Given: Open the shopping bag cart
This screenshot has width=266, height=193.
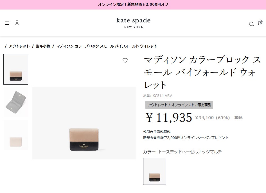Looking at the screenshot, I should [261, 23].
